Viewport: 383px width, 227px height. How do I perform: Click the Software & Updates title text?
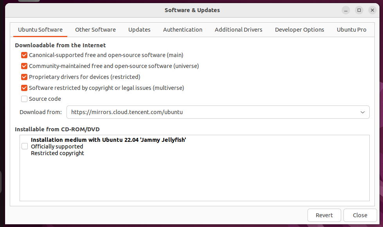(x=192, y=10)
